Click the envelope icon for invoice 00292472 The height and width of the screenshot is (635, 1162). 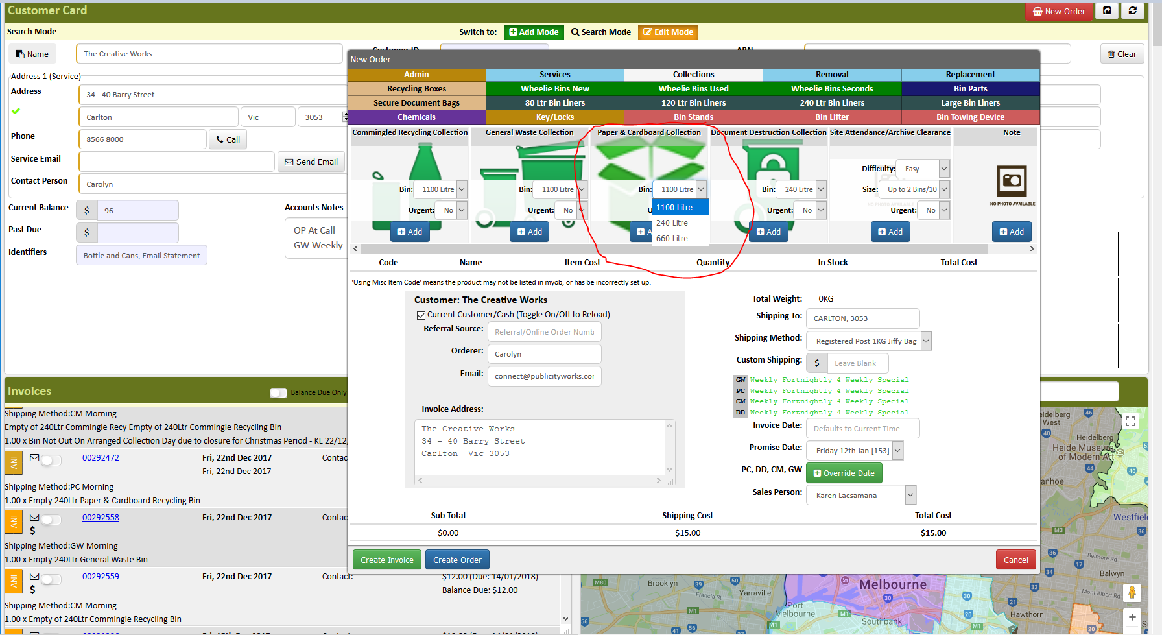coord(34,457)
